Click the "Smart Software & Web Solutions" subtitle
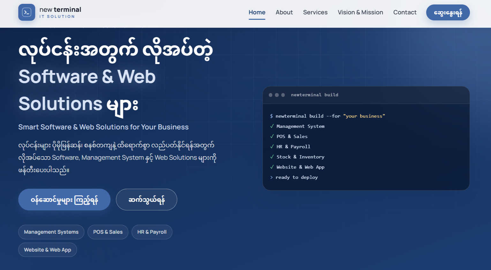491x270 pixels. (x=103, y=127)
